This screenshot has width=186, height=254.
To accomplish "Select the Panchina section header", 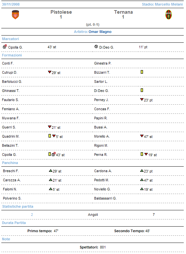I will (10, 163).
